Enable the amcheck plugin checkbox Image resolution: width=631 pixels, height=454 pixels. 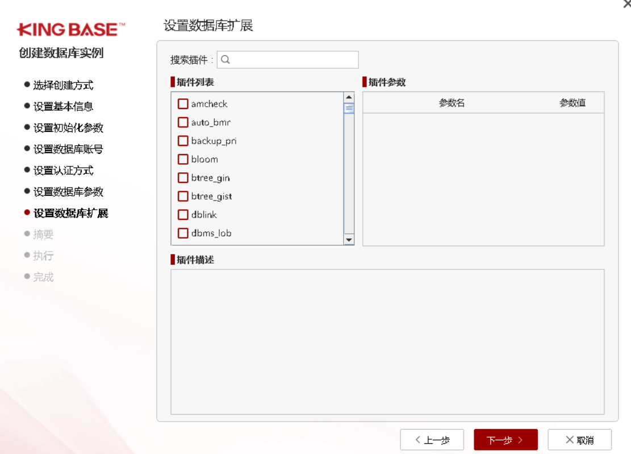click(x=183, y=104)
